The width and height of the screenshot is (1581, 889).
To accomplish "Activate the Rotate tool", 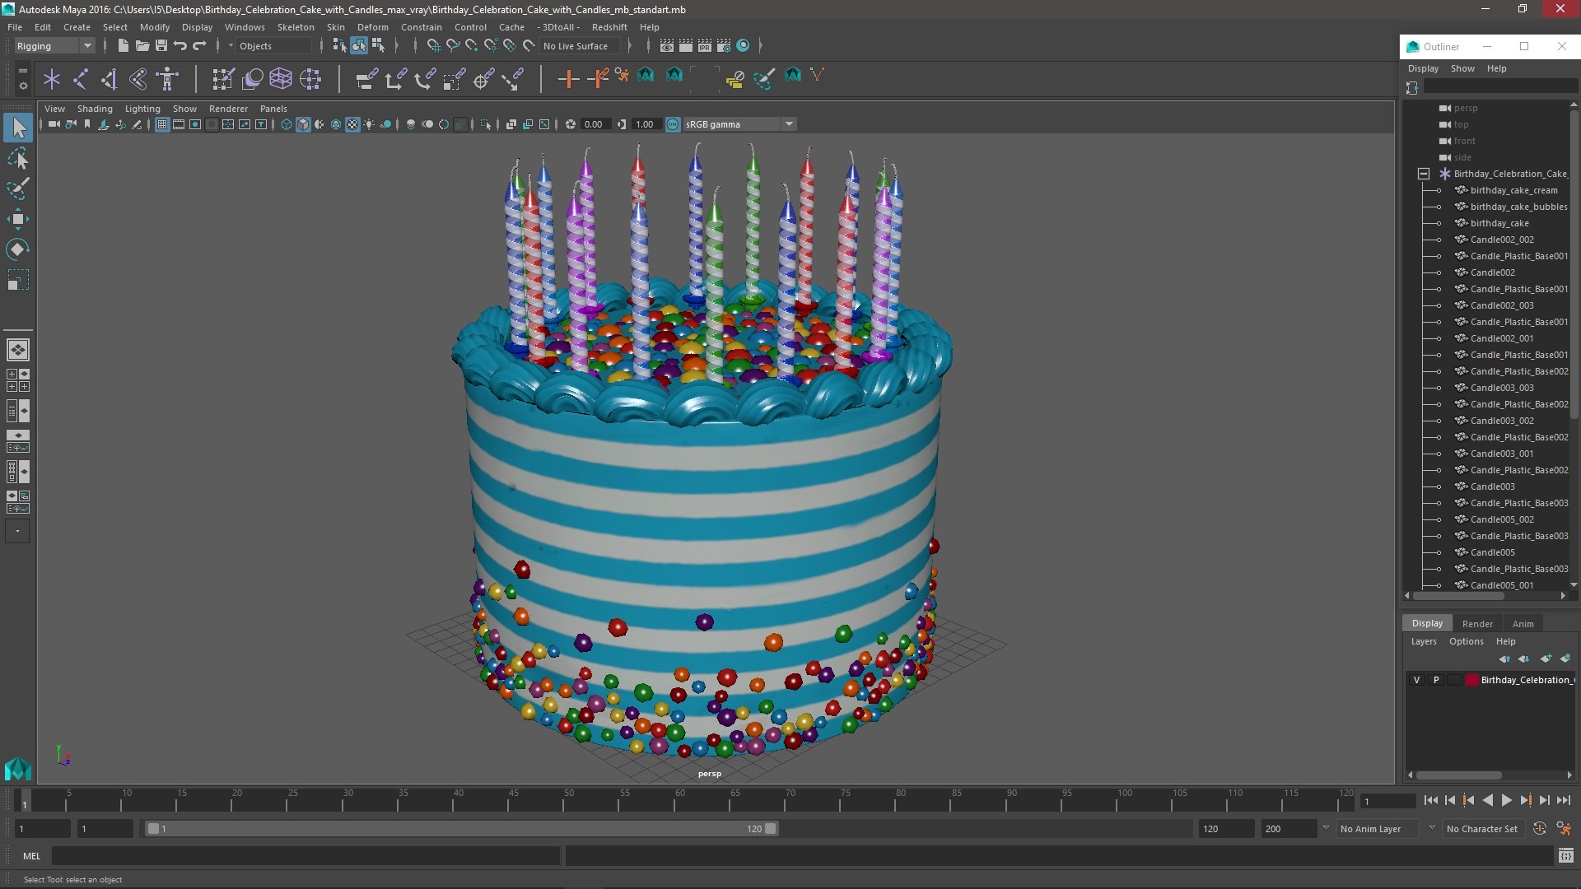I will 18,249.
